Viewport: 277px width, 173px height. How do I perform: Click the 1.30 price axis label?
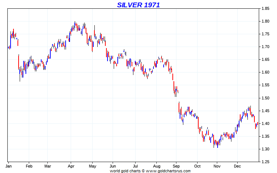(265, 149)
